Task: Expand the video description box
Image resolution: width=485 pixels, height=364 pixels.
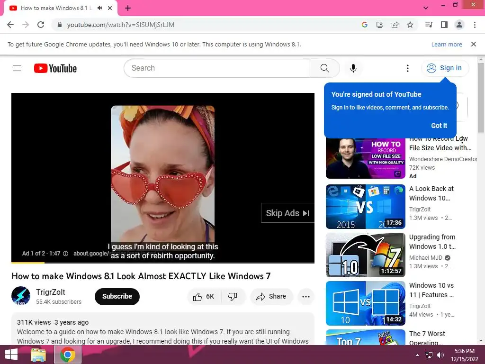Action: 163,329
